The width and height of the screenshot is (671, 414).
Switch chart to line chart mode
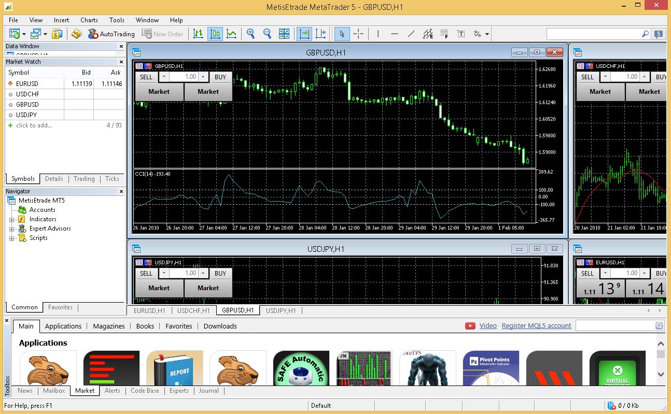231,34
